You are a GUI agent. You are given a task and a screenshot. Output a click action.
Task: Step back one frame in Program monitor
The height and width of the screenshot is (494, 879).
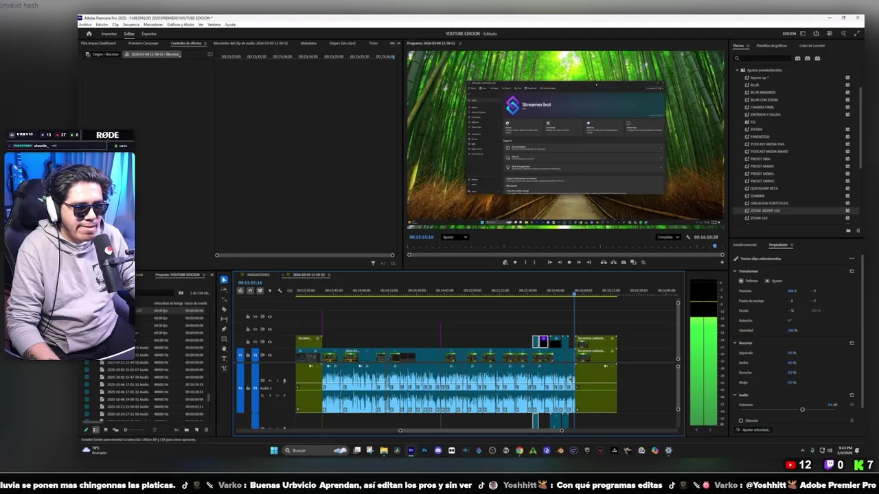(x=559, y=262)
